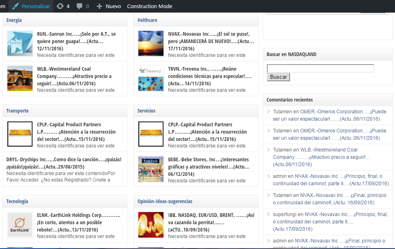Open the ELNK.-EarthLink Holdings article title
The width and height of the screenshot is (395, 249).
click(x=79, y=222)
